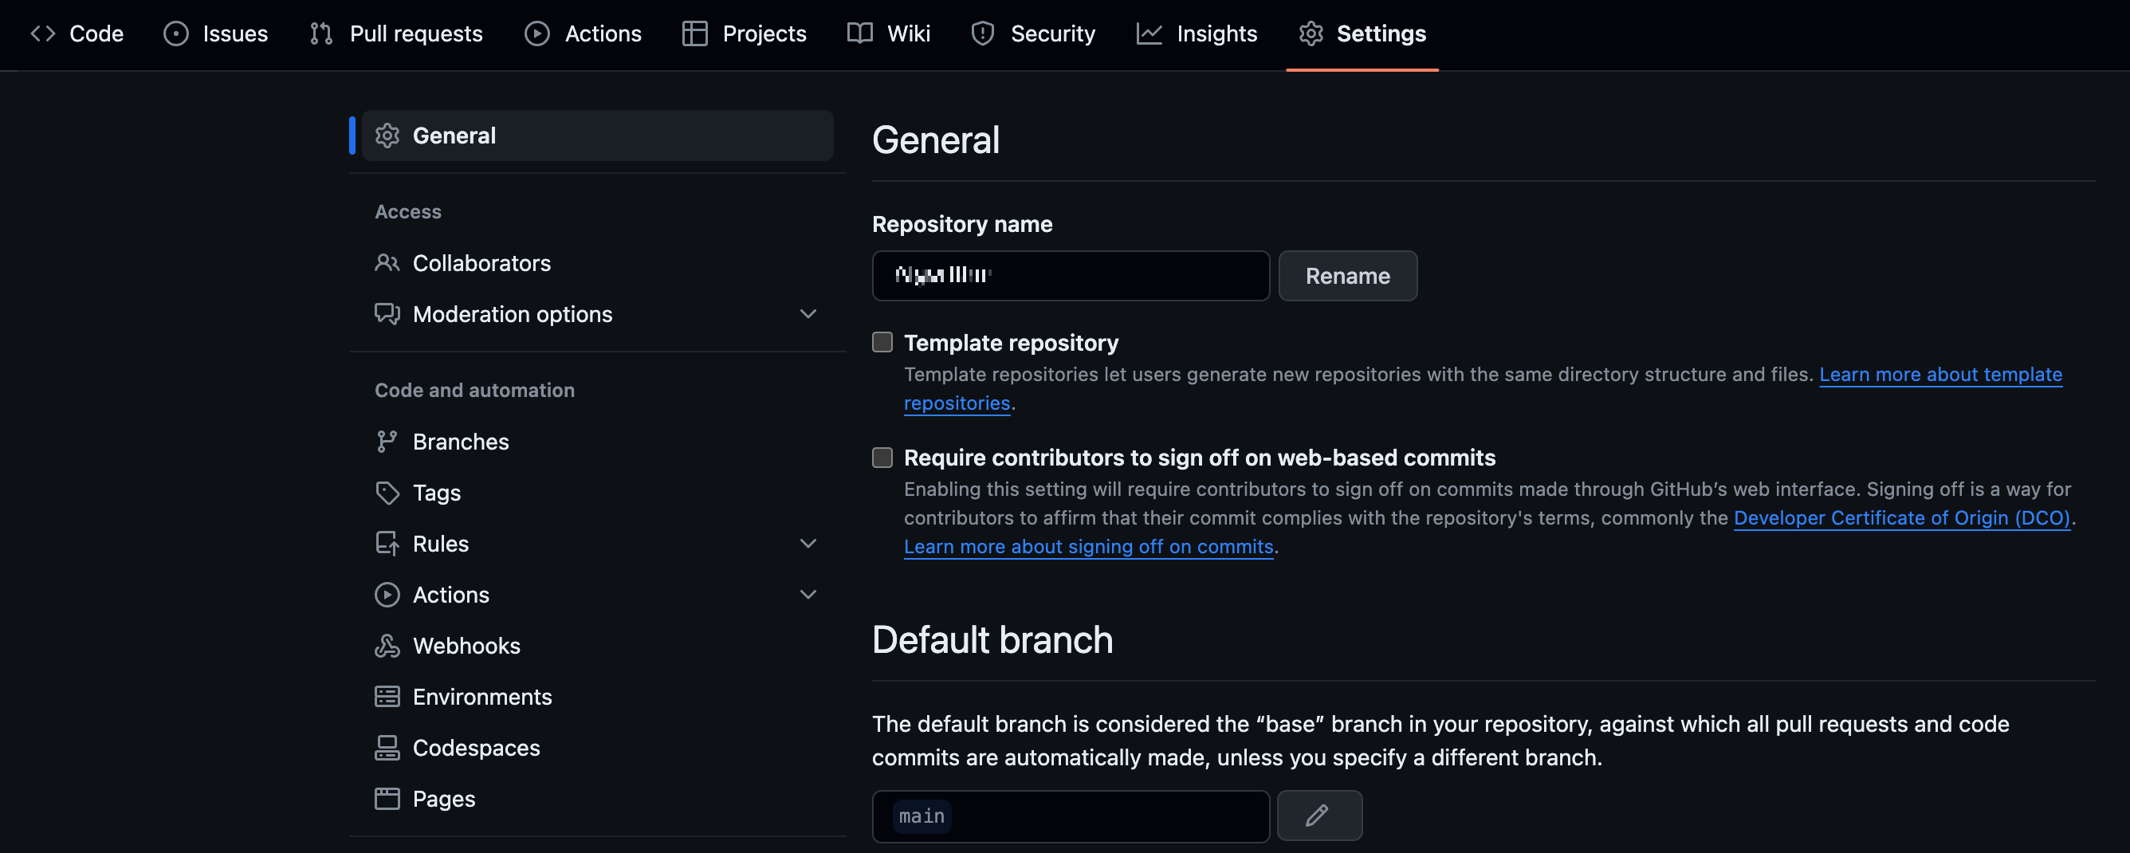Open the Developer Certificate of Origin link
The image size is (2130, 853).
pyautogui.click(x=1901, y=518)
